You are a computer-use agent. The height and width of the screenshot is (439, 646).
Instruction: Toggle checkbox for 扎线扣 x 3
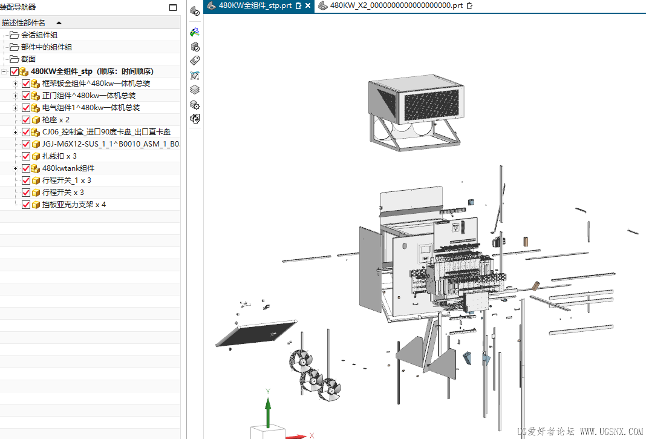26,156
